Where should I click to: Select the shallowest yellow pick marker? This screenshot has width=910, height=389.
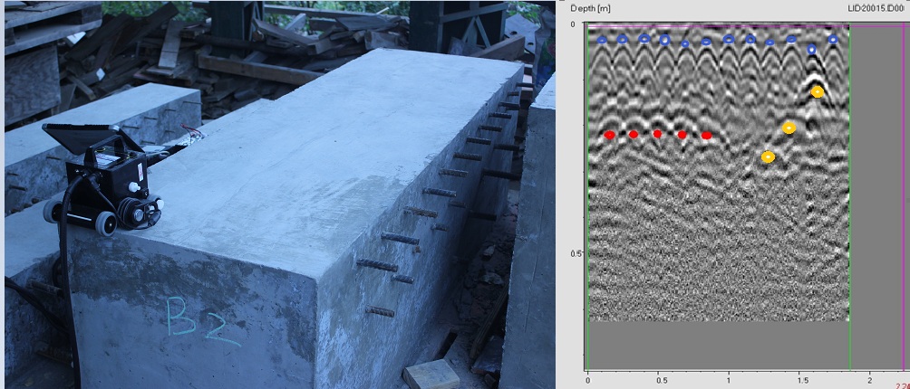(x=818, y=91)
